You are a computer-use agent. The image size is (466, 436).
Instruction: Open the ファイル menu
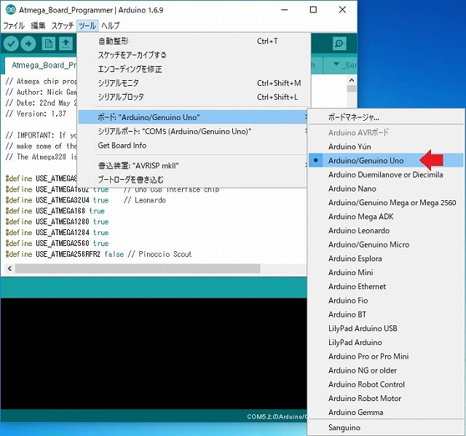pyautogui.click(x=14, y=25)
